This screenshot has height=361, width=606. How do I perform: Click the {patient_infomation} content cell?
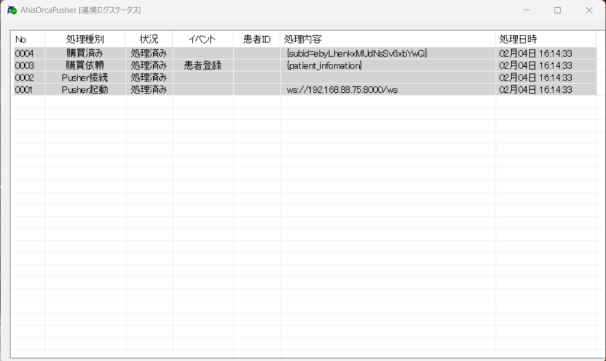324,66
